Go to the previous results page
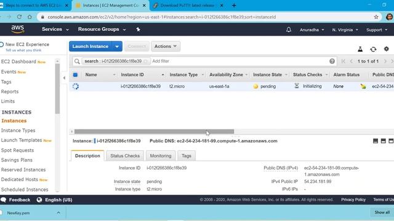This screenshot has height=221, width=394. pos(352,61)
